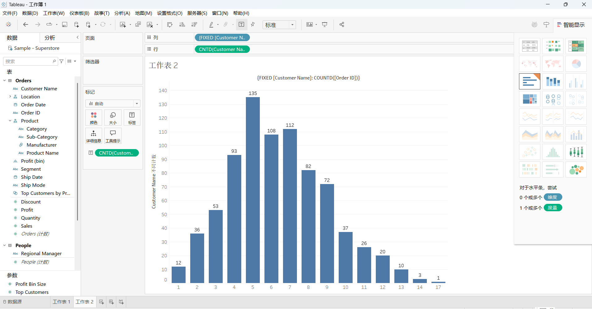
Task: Click the Pause auto updates icon
Action: pyautogui.click(x=88, y=24)
